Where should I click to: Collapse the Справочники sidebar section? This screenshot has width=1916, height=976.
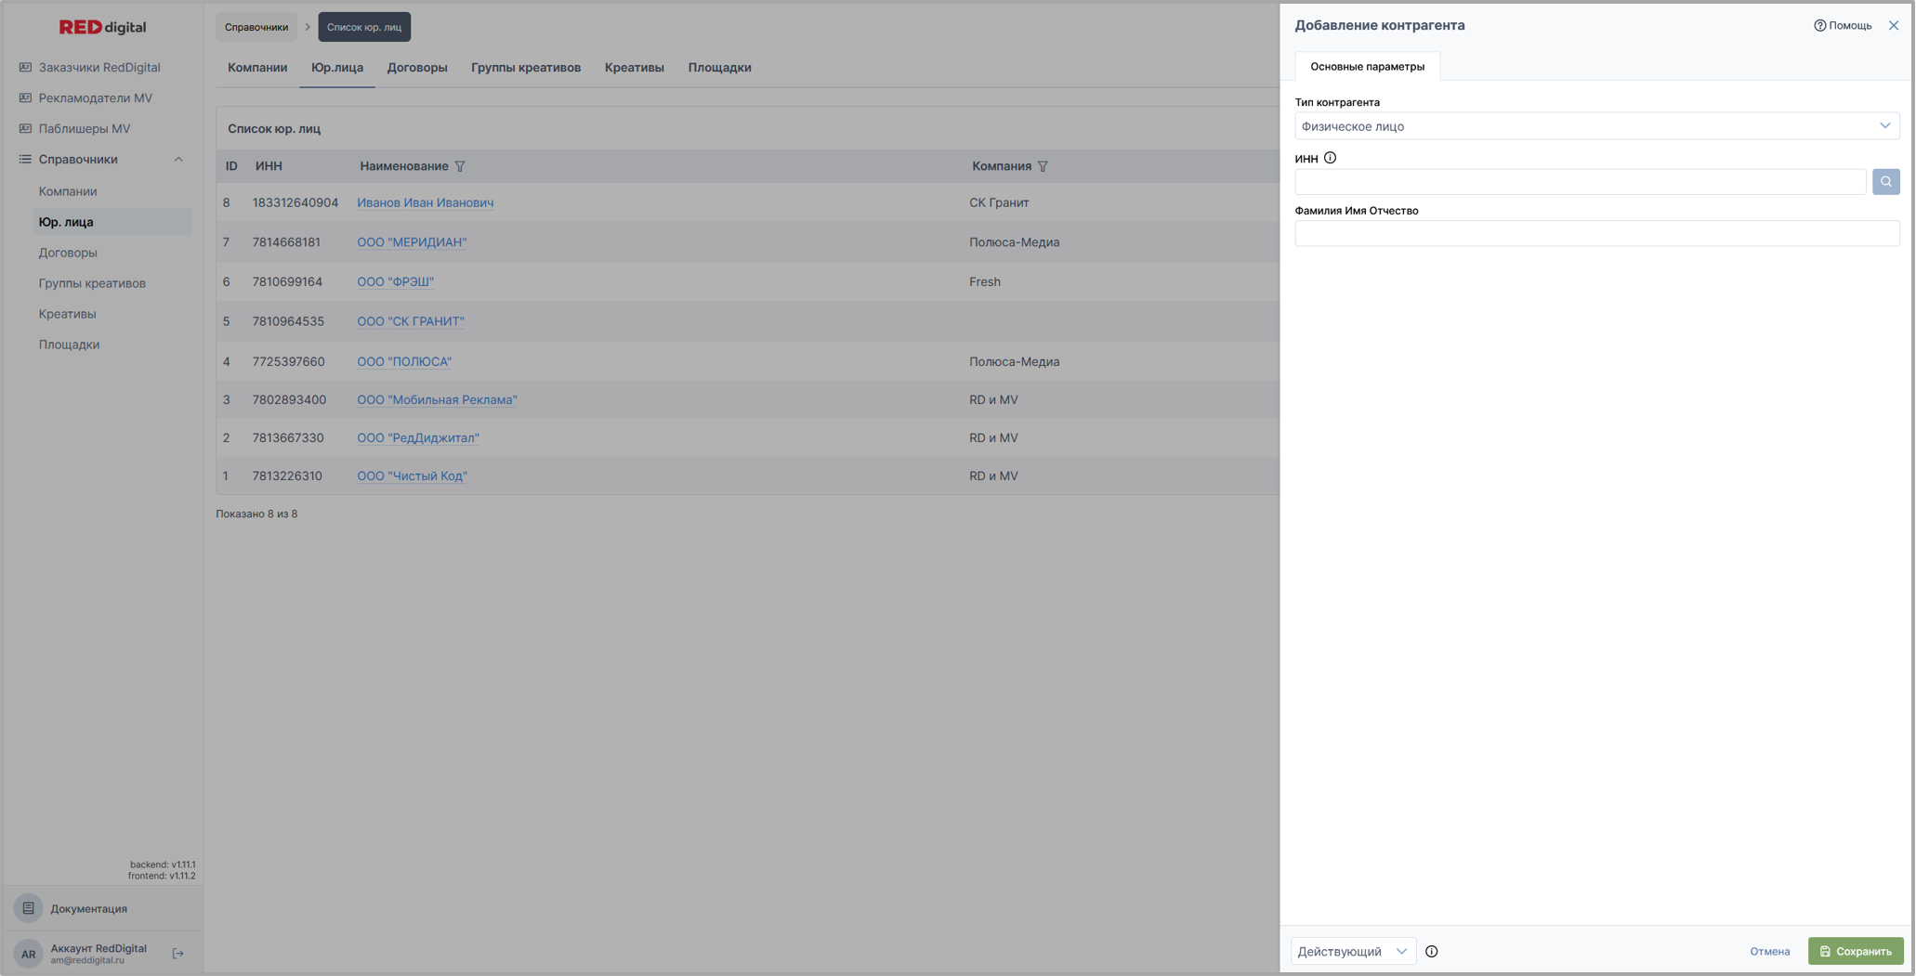point(178,160)
